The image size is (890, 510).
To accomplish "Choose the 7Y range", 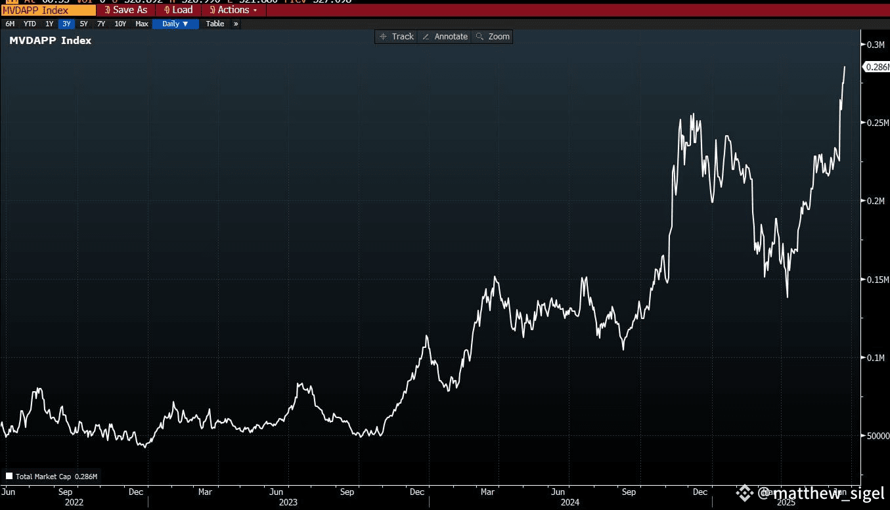I will tap(100, 24).
